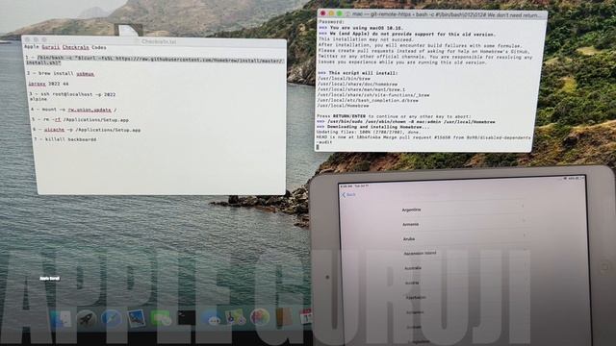Click the 'brew install usbmux' line

point(61,74)
